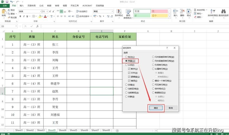Screen dimensions: 229x135
Task: Add a new sheet with plus icon
Action: tap(117, 131)
